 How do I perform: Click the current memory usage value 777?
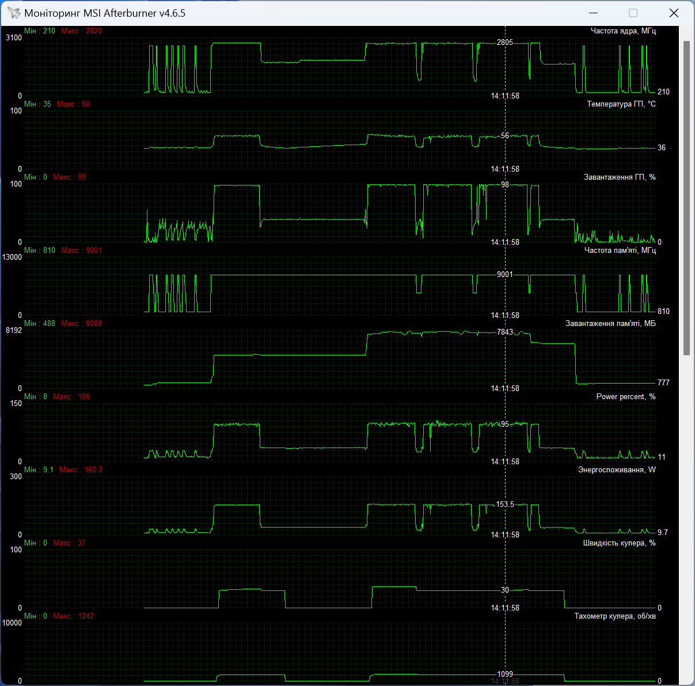click(663, 382)
